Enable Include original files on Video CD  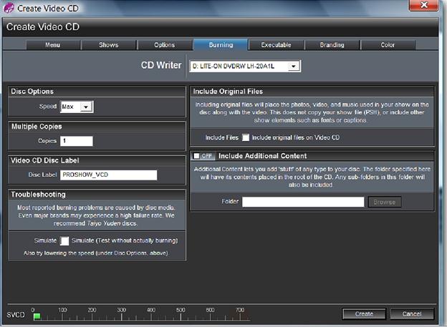[x=246, y=137]
